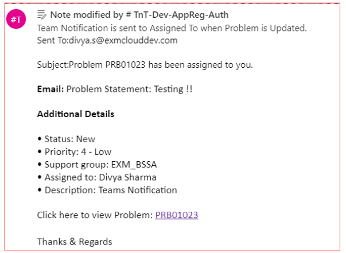Click the Problem Statement: Testing text
This screenshot has height=253, width=346.
pos(129,89)
